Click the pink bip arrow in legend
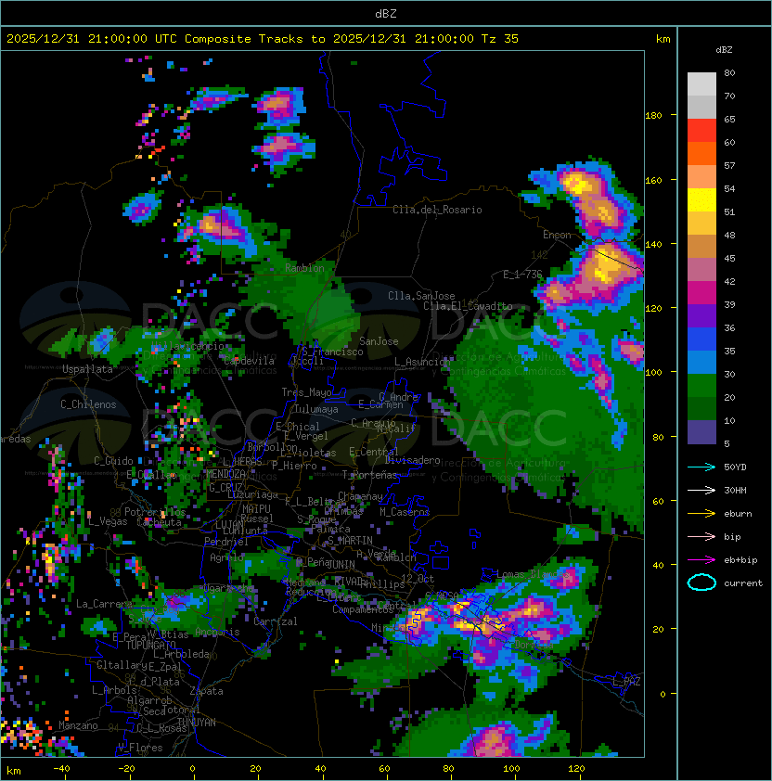The image size is (772, 781). [x=701, y=536]
